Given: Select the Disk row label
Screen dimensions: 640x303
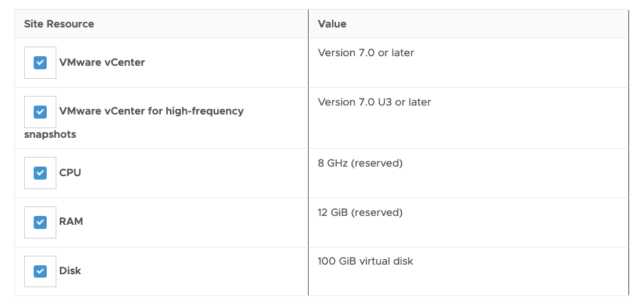Looking at the screenshot, I should coord(70,271).
